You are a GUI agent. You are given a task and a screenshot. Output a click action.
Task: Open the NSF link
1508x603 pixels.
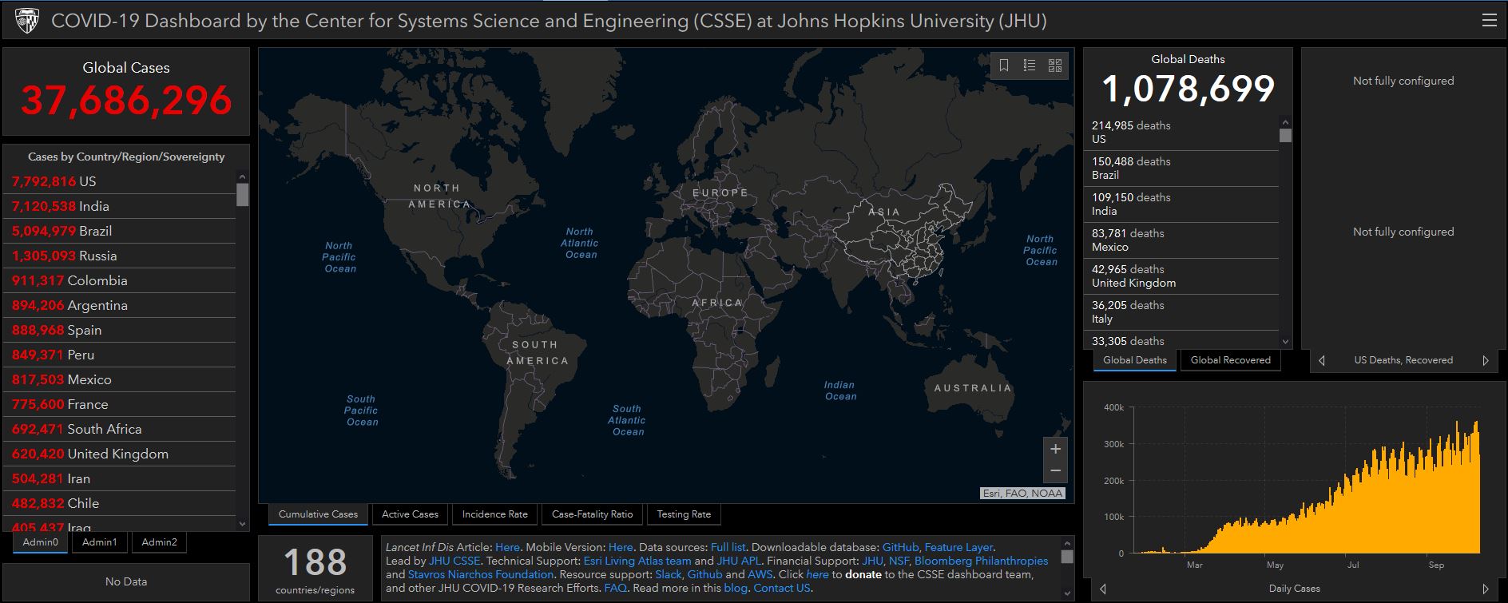click(899, 561)
